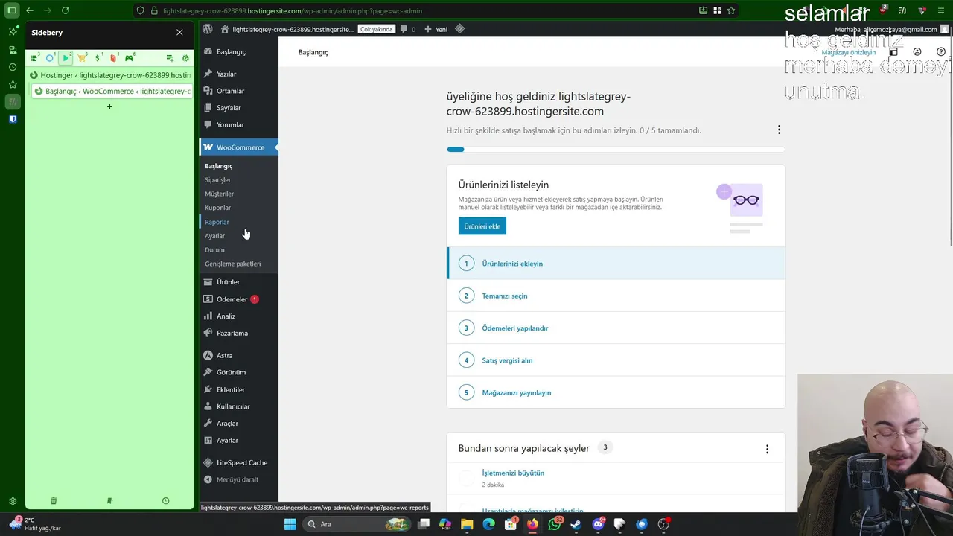The height and width of the screenshot is (536, 953).
Task: Open Araçlar in WordPress menu
Action: (x=238, y=424)
